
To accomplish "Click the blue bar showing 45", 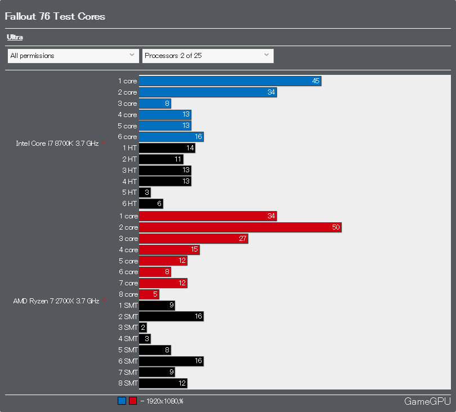I will (x=230, y=81).
